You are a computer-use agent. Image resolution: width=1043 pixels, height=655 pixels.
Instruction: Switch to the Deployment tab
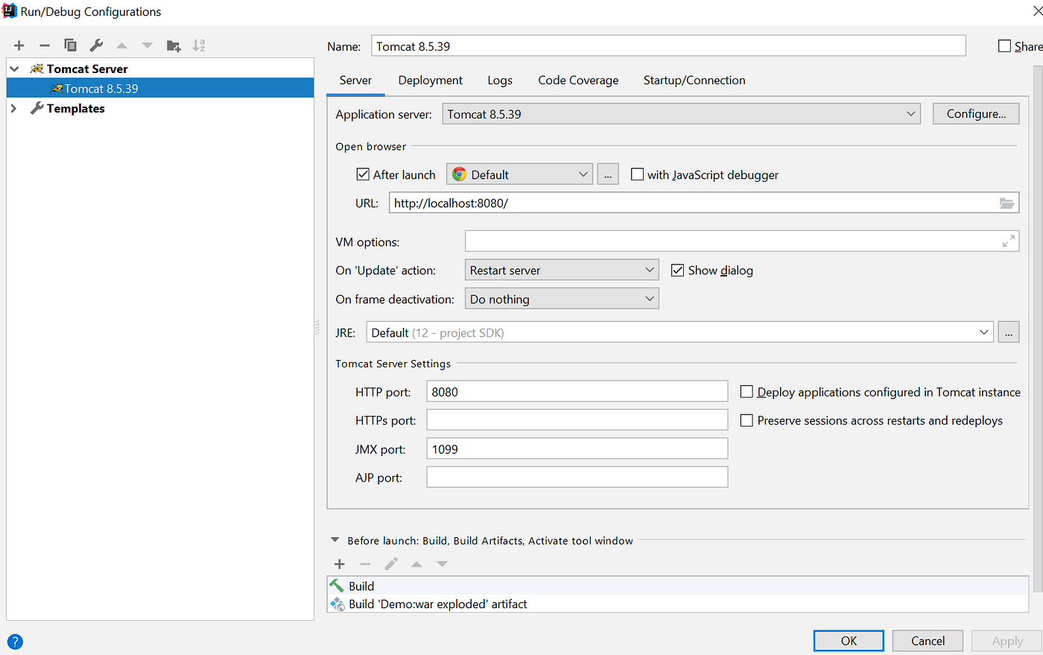pyautogui.click(x=430, y=80)
